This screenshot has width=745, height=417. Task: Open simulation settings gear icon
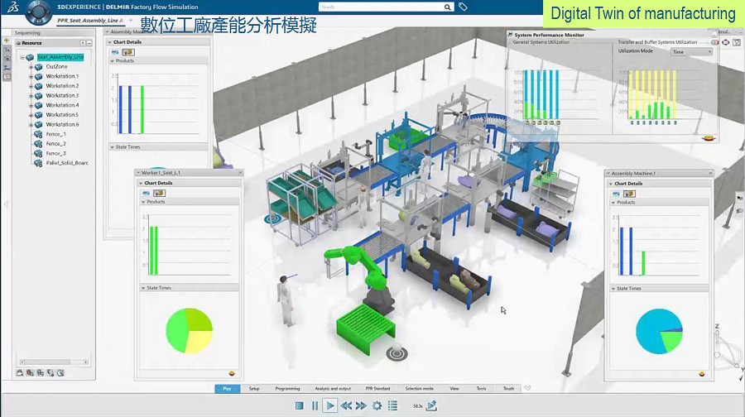coord(377,405)
